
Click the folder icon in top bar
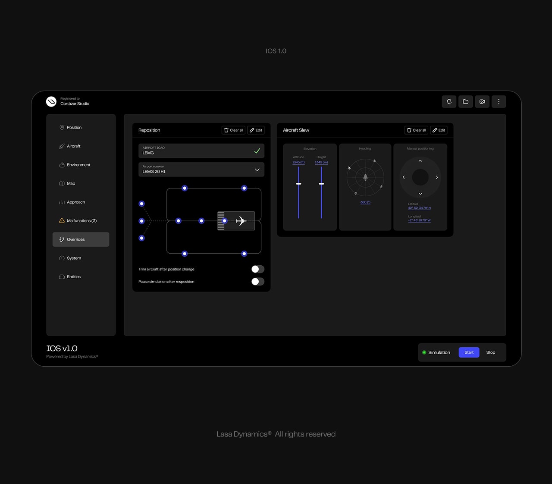[x=465, y=102]
